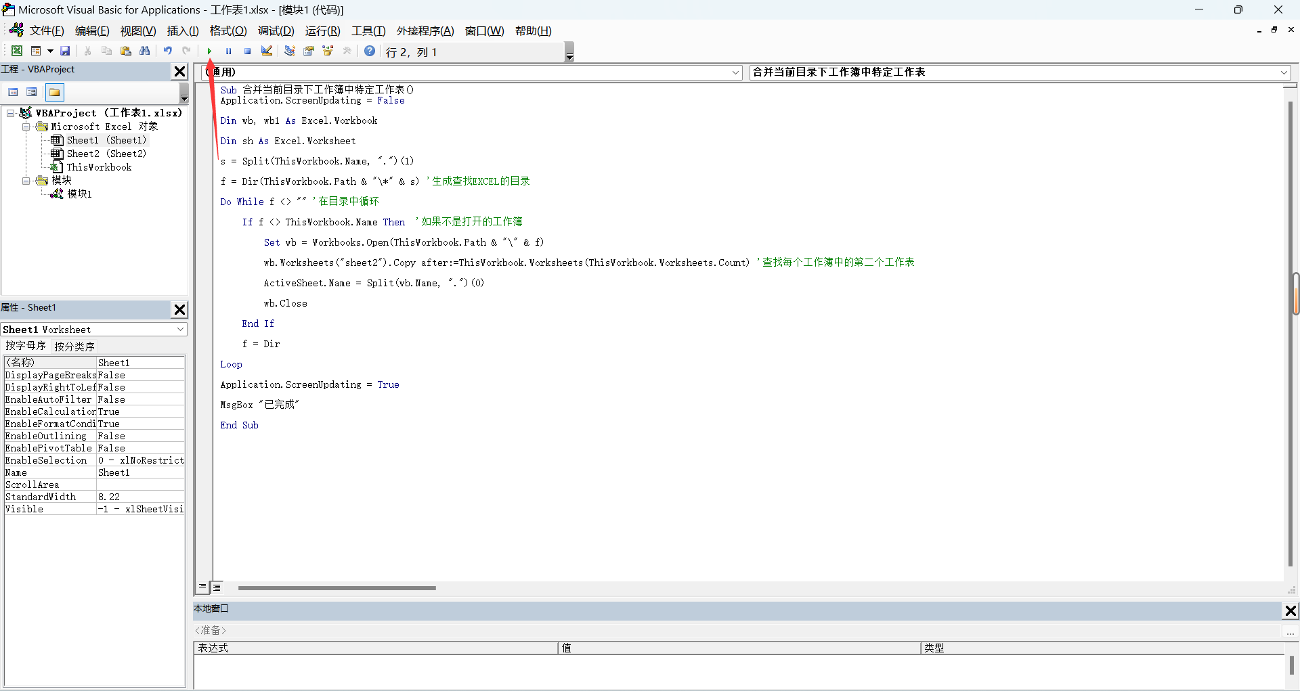Select ThisWorkbook in project tree
Screen dimensions: 1300x691
(99, 167)
